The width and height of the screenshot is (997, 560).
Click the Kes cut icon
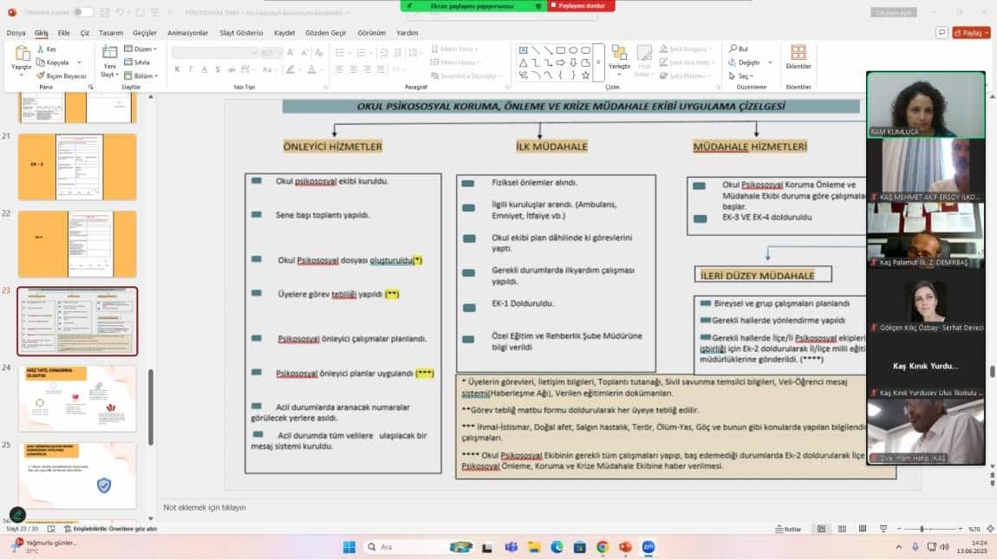click(47, 49)
